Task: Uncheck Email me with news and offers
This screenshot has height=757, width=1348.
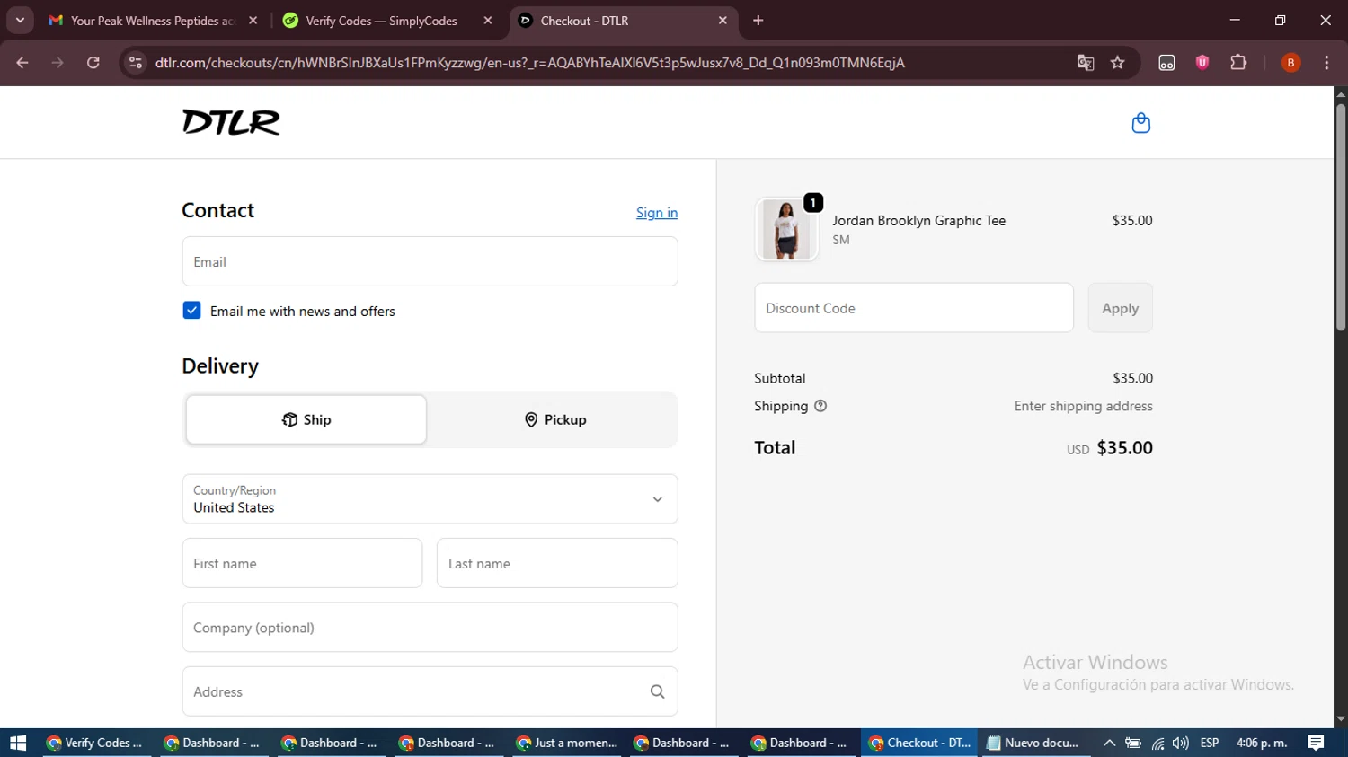Action: click(191, 311)
